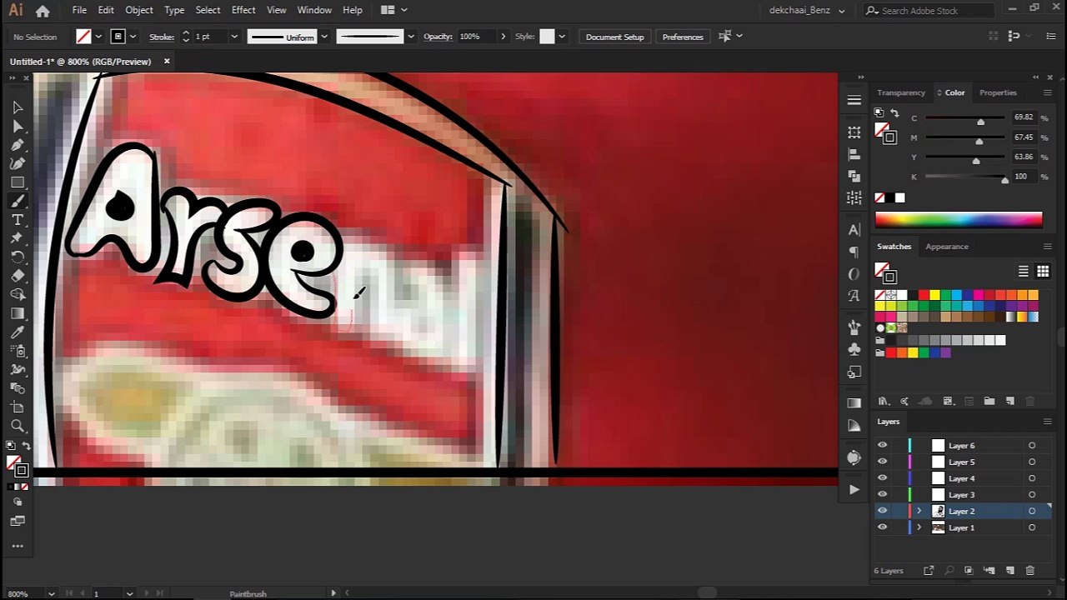Viewport: 1067px width, 600px height.
Task: Click the red swatch in Swatches panel
Action: coord(924,295)
